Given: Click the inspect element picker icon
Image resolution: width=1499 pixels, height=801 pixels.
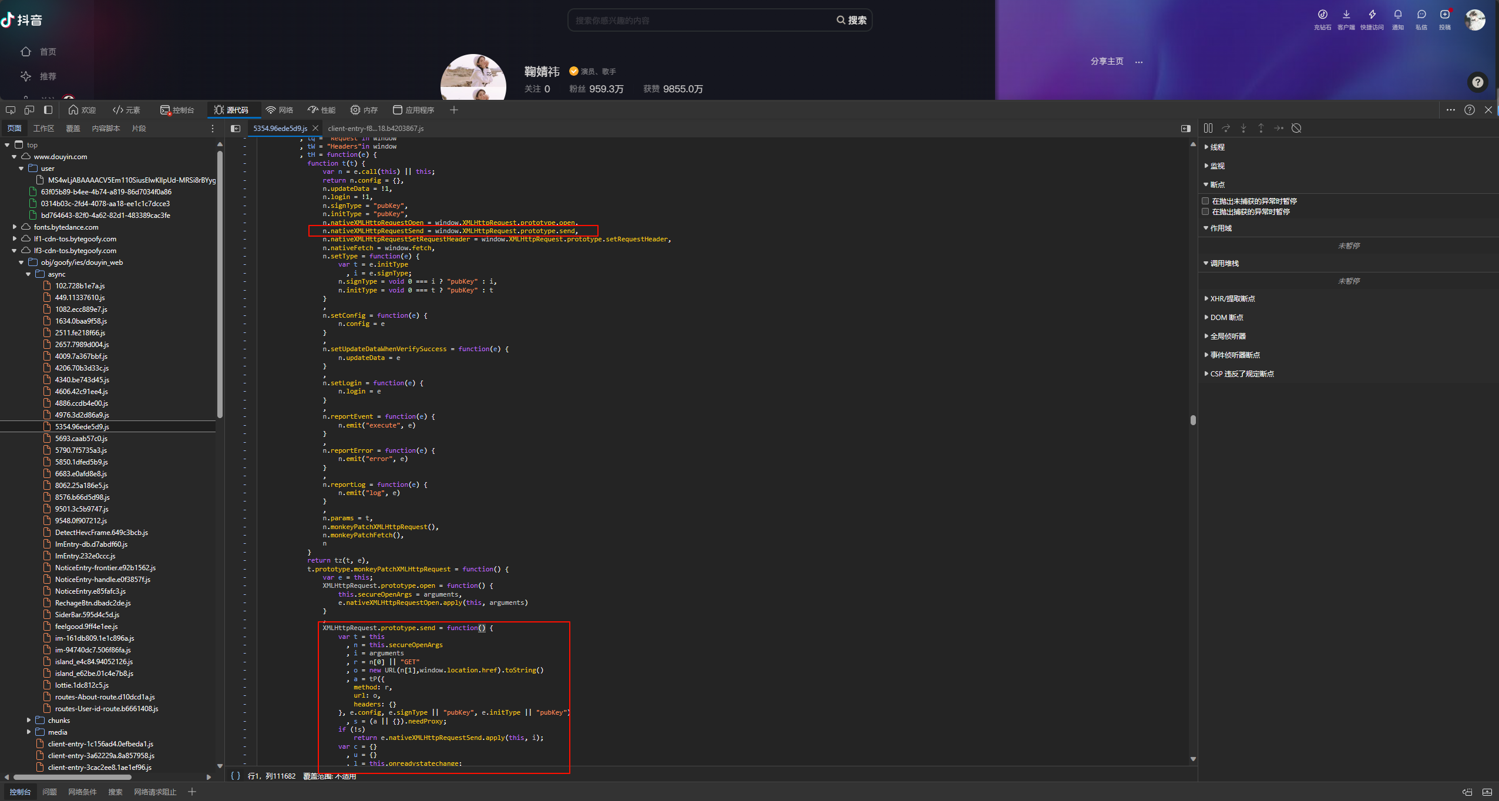Looking at the screenshot, I should [11, 110].
